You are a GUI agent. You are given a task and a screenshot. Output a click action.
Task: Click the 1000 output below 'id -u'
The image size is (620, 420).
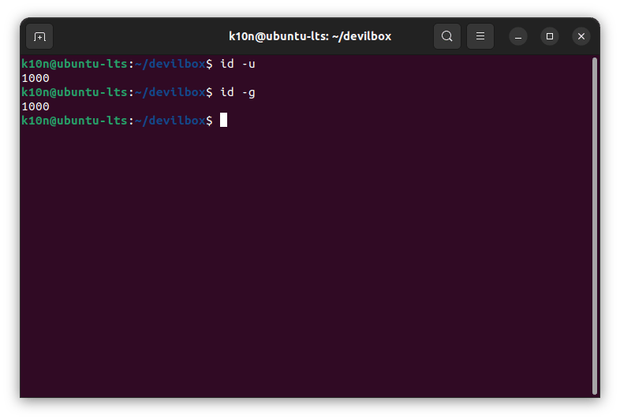[x=35, y=78]
